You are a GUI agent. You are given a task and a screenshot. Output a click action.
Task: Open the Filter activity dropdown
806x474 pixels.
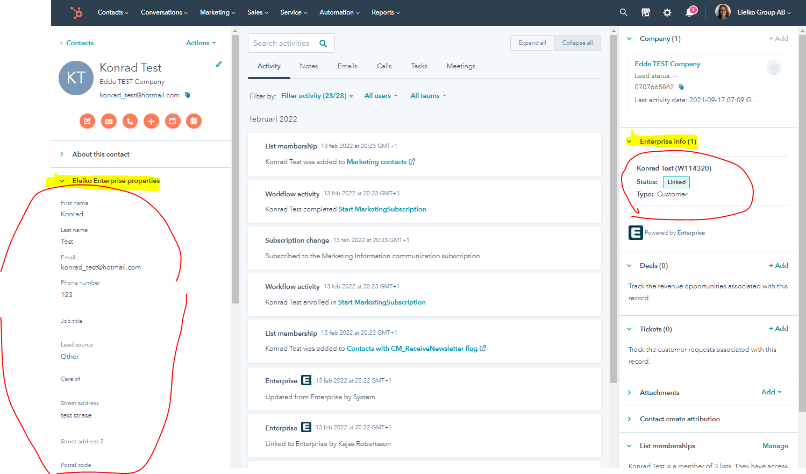[x=317, y=96]
